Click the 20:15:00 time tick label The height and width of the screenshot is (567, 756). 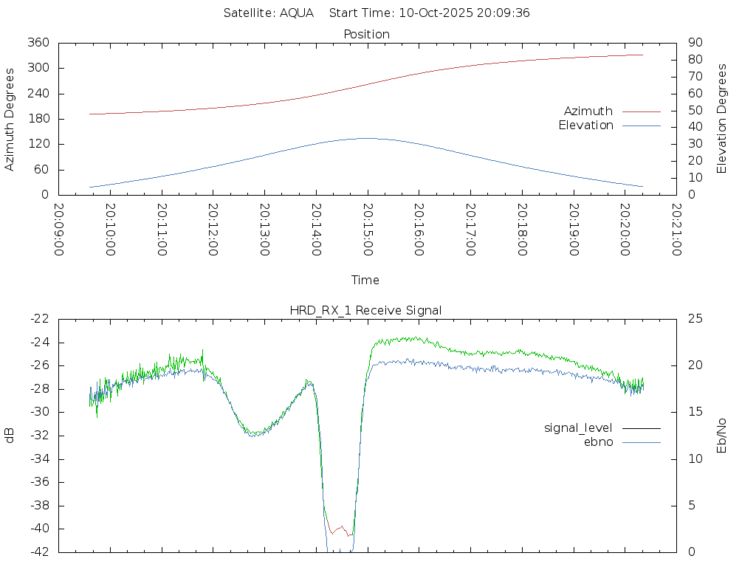click(368, 230)
